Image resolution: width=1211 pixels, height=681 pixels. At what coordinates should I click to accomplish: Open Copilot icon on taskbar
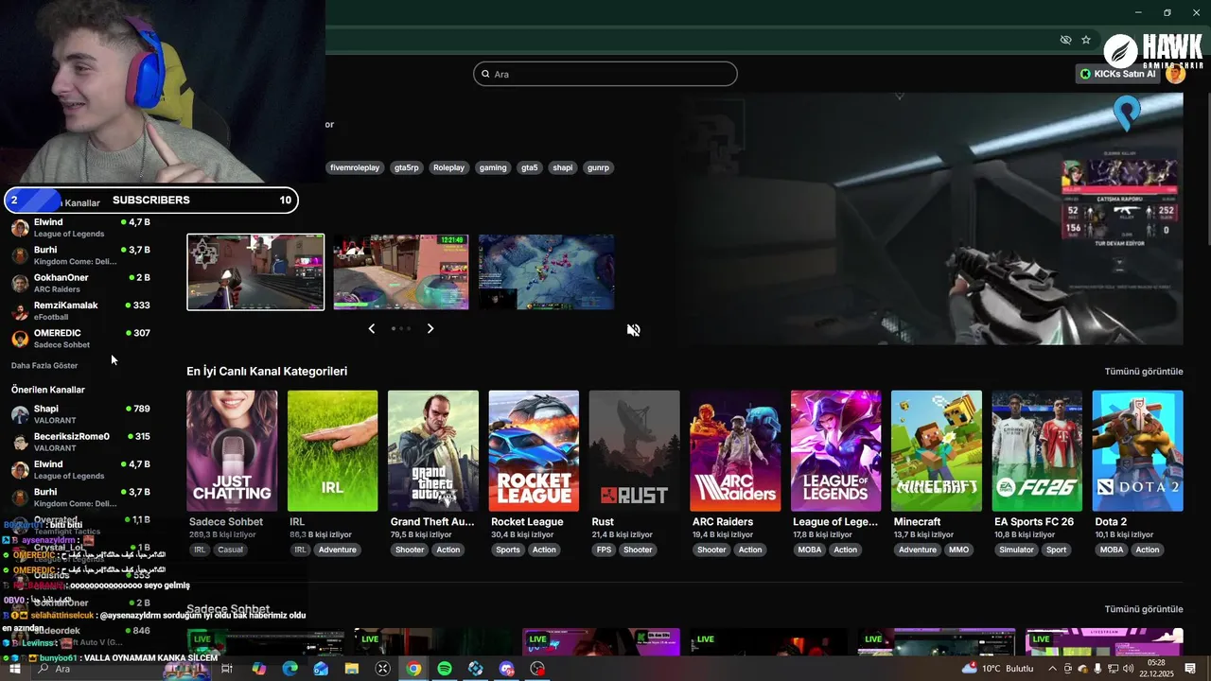click(x=259, y=669)
